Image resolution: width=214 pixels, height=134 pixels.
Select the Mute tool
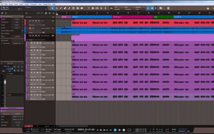tap(73, 8)
